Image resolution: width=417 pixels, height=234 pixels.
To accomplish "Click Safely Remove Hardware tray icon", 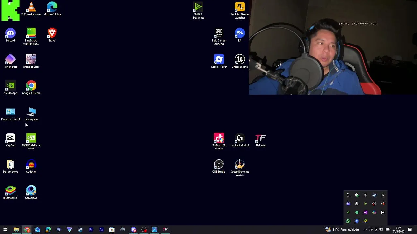I will click(x=348, y=195).
